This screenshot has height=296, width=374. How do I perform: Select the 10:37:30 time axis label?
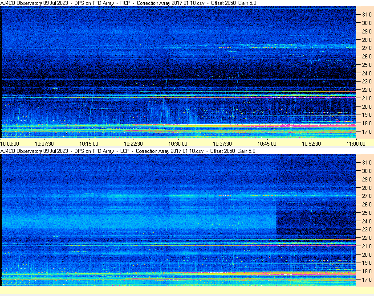click(x=222, y=144)
